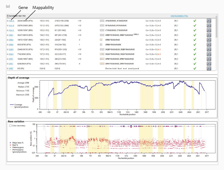Open the HLA-A gene link
Image resolution: width=224 pixels, height=170 pixels.
point(11,21)
